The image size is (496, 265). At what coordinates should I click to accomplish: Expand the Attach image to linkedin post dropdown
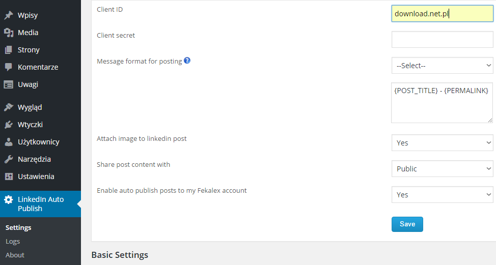click(x=442, y=143)
